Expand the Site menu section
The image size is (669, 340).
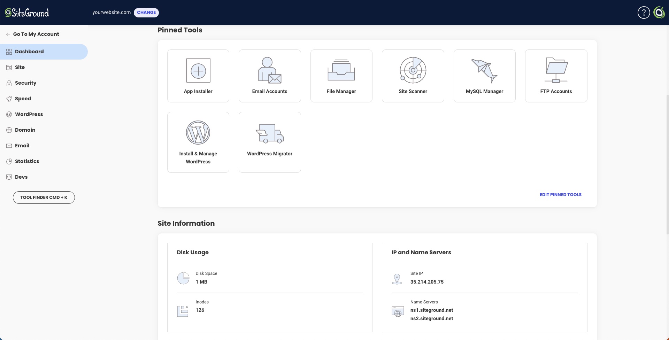(44, 67)
